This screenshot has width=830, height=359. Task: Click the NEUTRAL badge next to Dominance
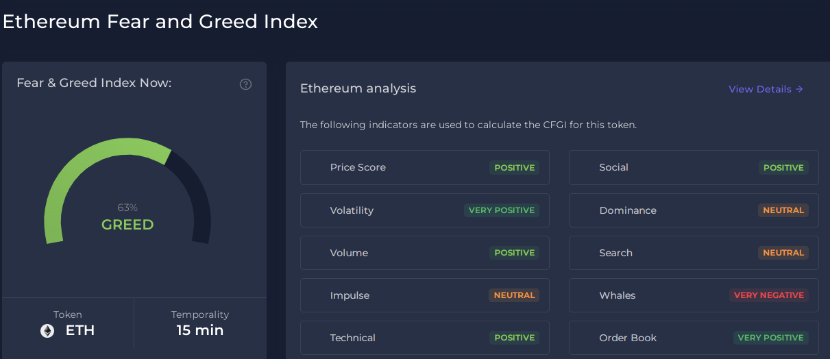tap(783, 210)
